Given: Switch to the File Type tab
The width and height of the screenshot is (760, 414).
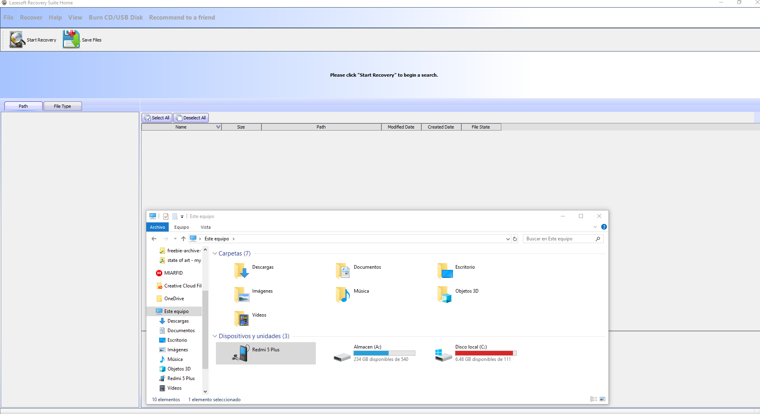Looking at the screenshot, I should [62, 106].
